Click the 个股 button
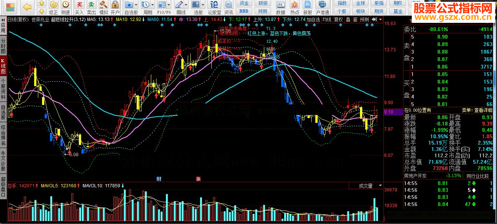 pos(342,11)
